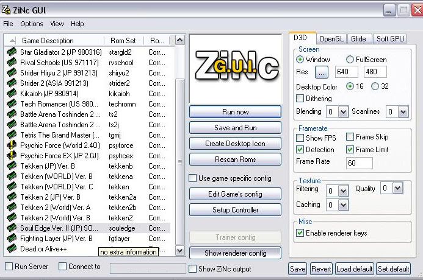Click the sort arrow in the list header
423x280 pixels.
(x=12, y=41)
